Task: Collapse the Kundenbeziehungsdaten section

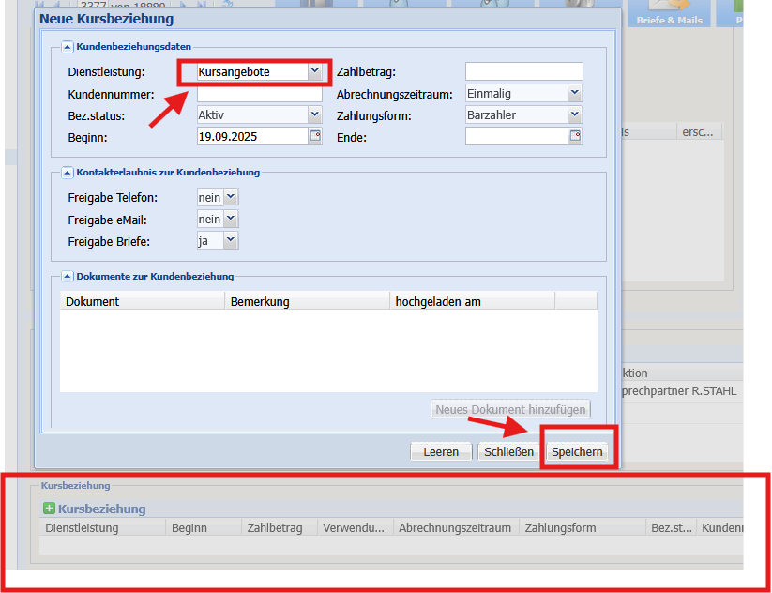Action: (68, 46)
